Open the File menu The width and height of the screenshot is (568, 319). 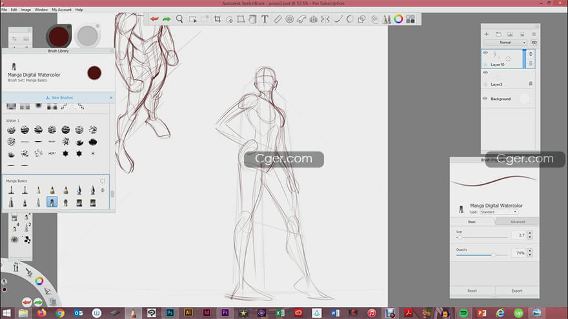coord(5,10)
